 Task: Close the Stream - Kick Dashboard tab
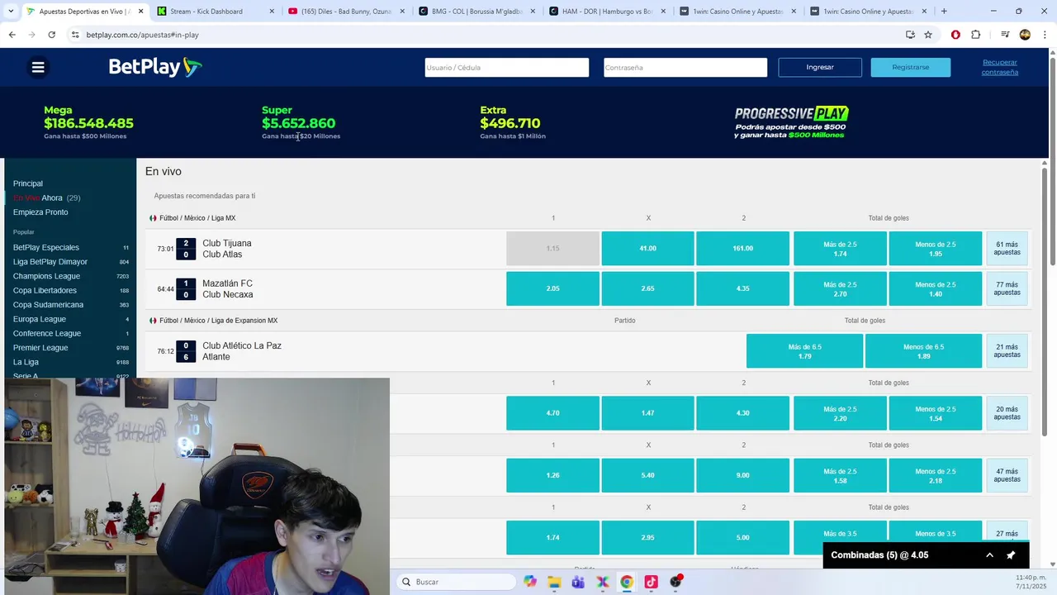(272, 12)
